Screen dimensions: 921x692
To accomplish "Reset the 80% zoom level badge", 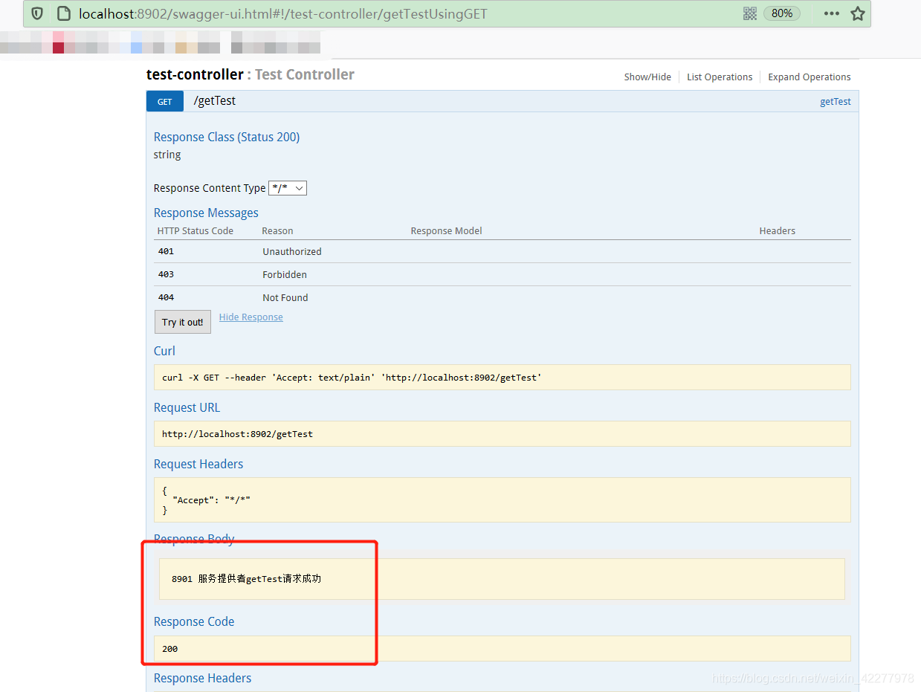I will [782, 13].
